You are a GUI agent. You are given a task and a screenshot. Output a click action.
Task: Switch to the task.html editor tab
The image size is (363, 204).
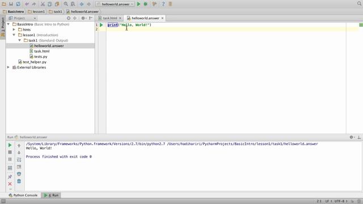click(x=109, y=18)
